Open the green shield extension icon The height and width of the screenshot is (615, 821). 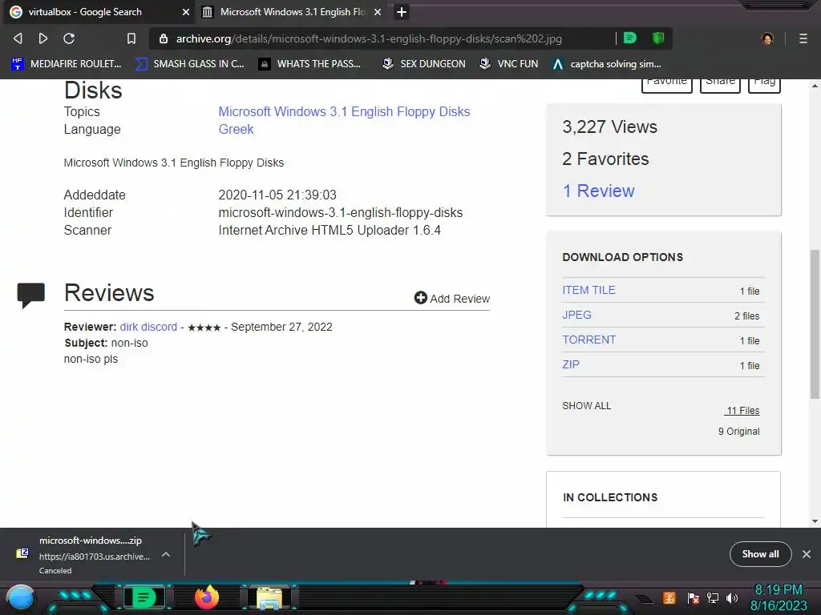pyautogui.click(x=658, y=38)
